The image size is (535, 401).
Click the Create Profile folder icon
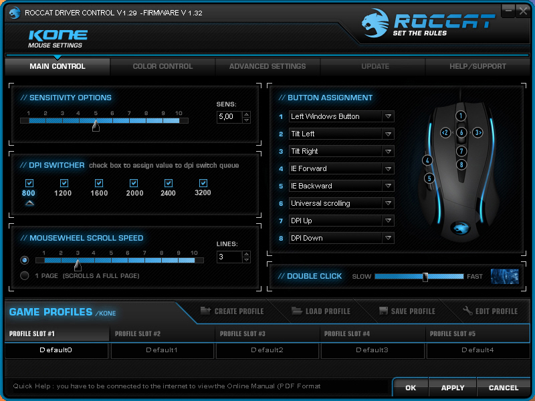click(x=205, y=311)
